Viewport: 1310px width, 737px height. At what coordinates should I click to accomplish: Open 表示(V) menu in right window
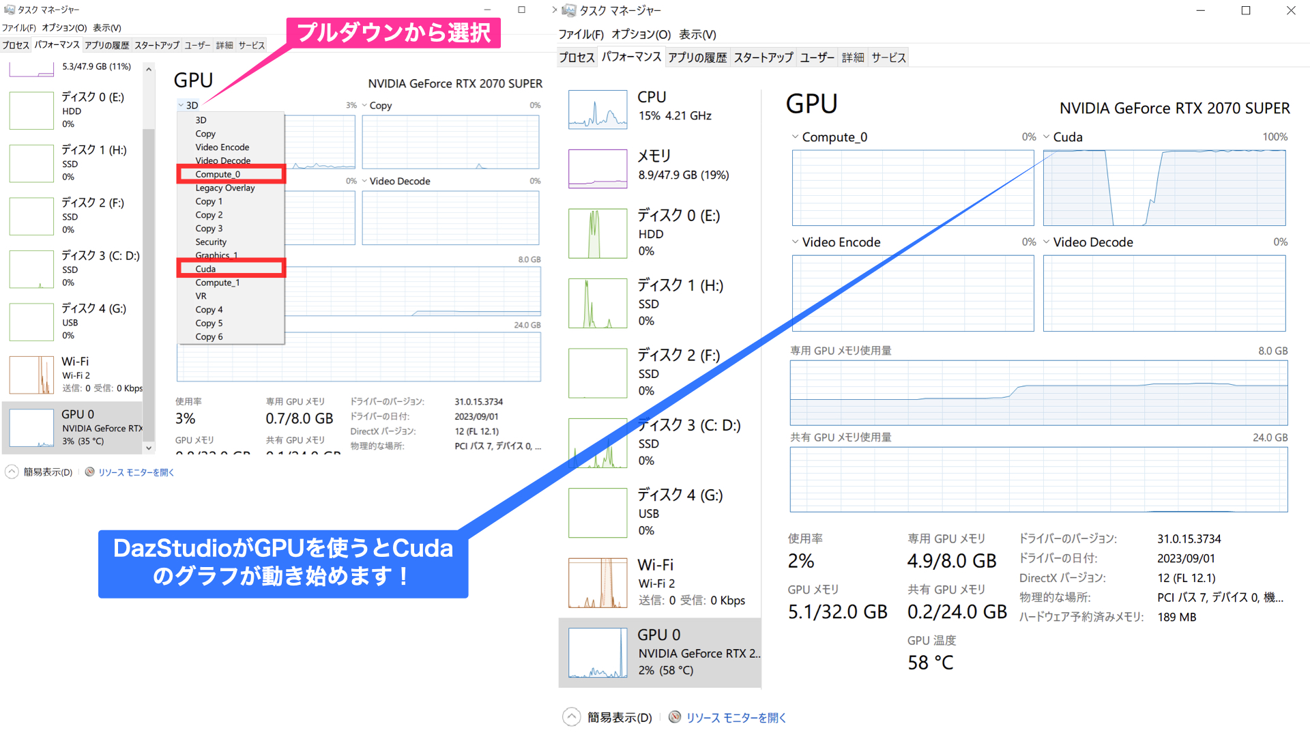(697, 34)
